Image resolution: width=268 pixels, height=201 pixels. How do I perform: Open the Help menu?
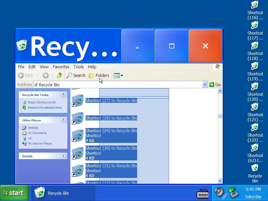92,67
